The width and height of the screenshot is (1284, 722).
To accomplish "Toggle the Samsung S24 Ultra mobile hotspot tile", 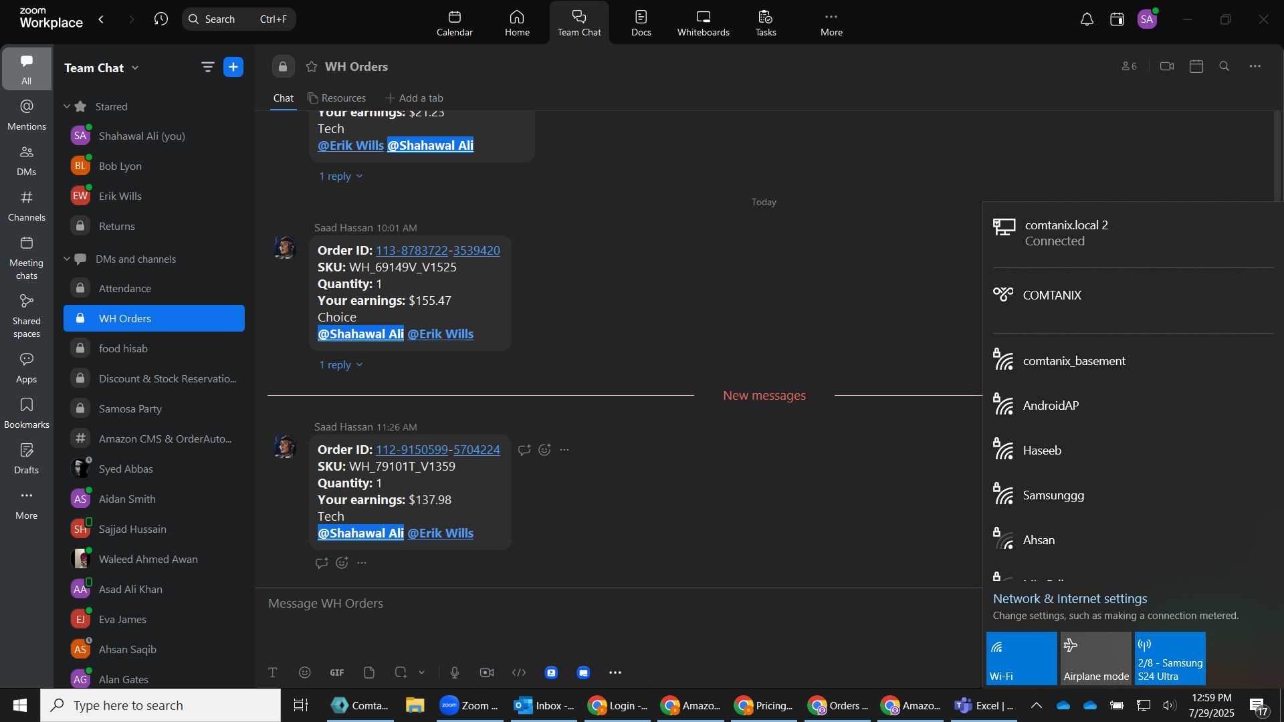I will point(1170,658).
